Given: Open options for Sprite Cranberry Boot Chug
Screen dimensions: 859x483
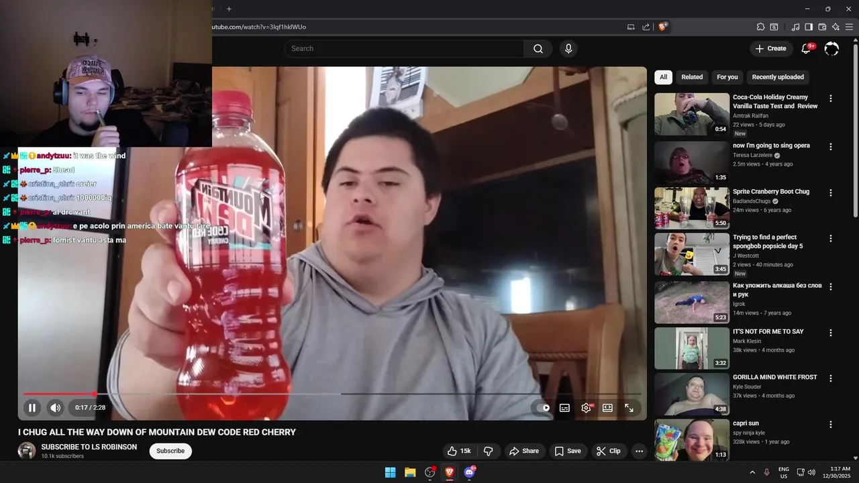Looking at the screenshot, I should point(831,193).
